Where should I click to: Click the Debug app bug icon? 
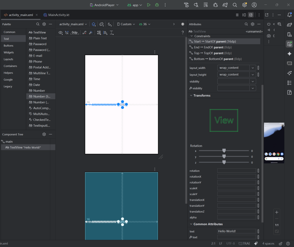[x=157, y=5]
